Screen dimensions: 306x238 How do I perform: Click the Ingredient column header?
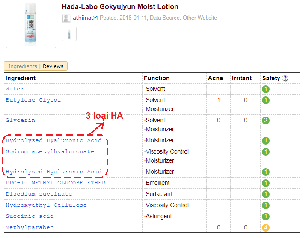21,78
